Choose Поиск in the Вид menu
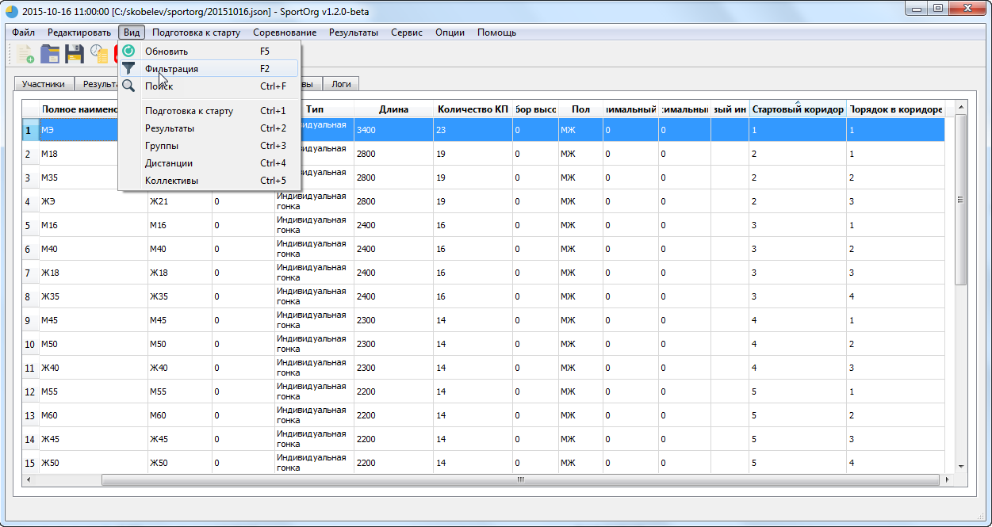The width and height of the screenshot is (992, 527). 209,86
